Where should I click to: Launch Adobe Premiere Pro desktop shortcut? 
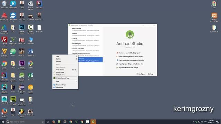(x=22, y=65)
